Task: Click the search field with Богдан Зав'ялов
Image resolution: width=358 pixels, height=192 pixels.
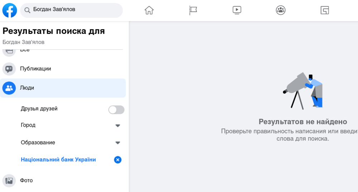Action: [x=72, y=10]
